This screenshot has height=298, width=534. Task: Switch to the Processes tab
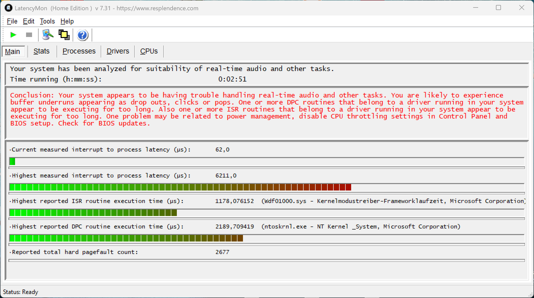click(79, 51)
